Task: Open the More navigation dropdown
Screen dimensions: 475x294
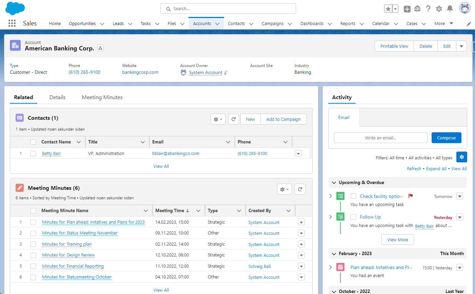Action: tap(444, 23)
